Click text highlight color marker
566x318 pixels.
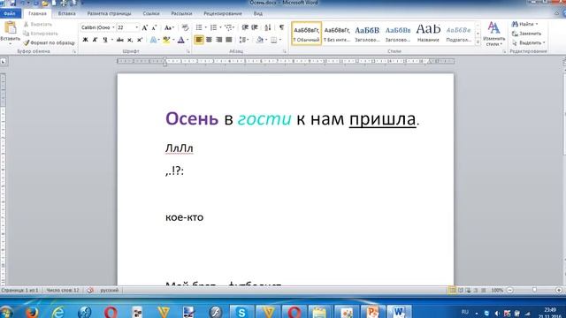(166, 40)
